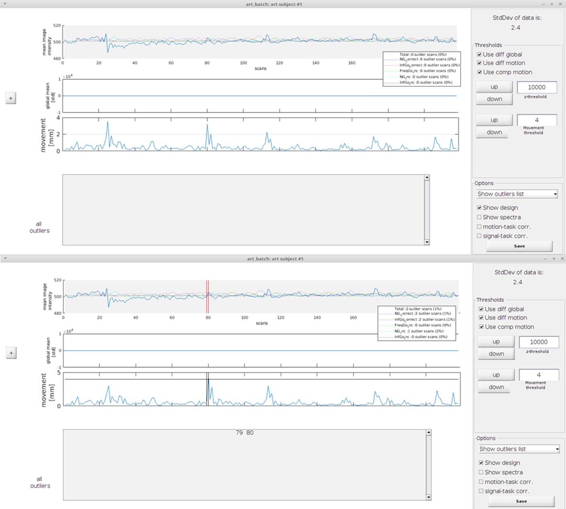Open Show outliers list dropdown in upper window

tap(517, 194)
